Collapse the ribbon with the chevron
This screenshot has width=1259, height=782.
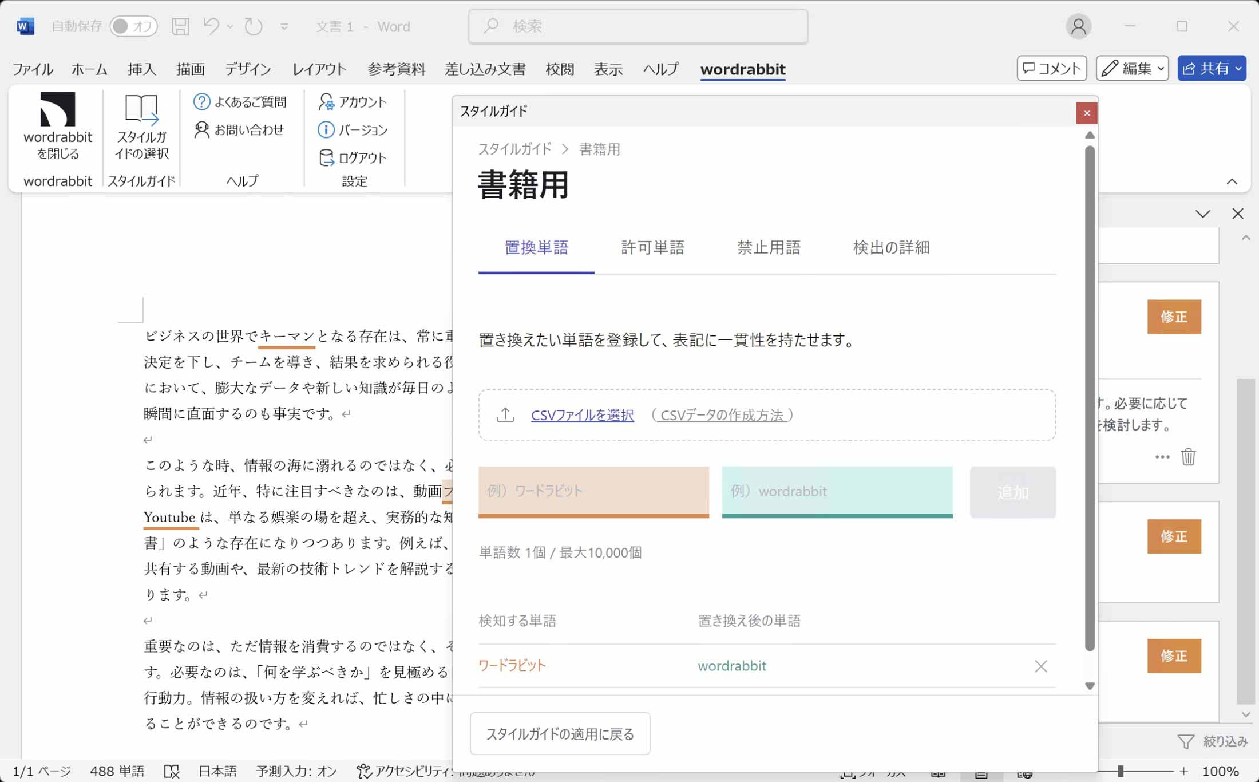pos(1232,181)
